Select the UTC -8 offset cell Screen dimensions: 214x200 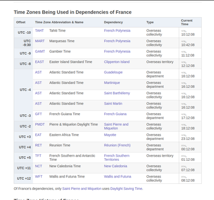24,64
